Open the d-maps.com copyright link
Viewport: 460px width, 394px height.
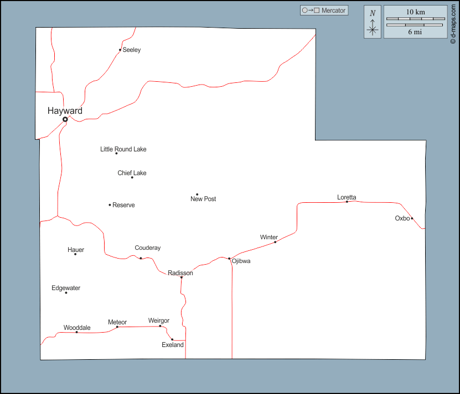click(453, 23)
